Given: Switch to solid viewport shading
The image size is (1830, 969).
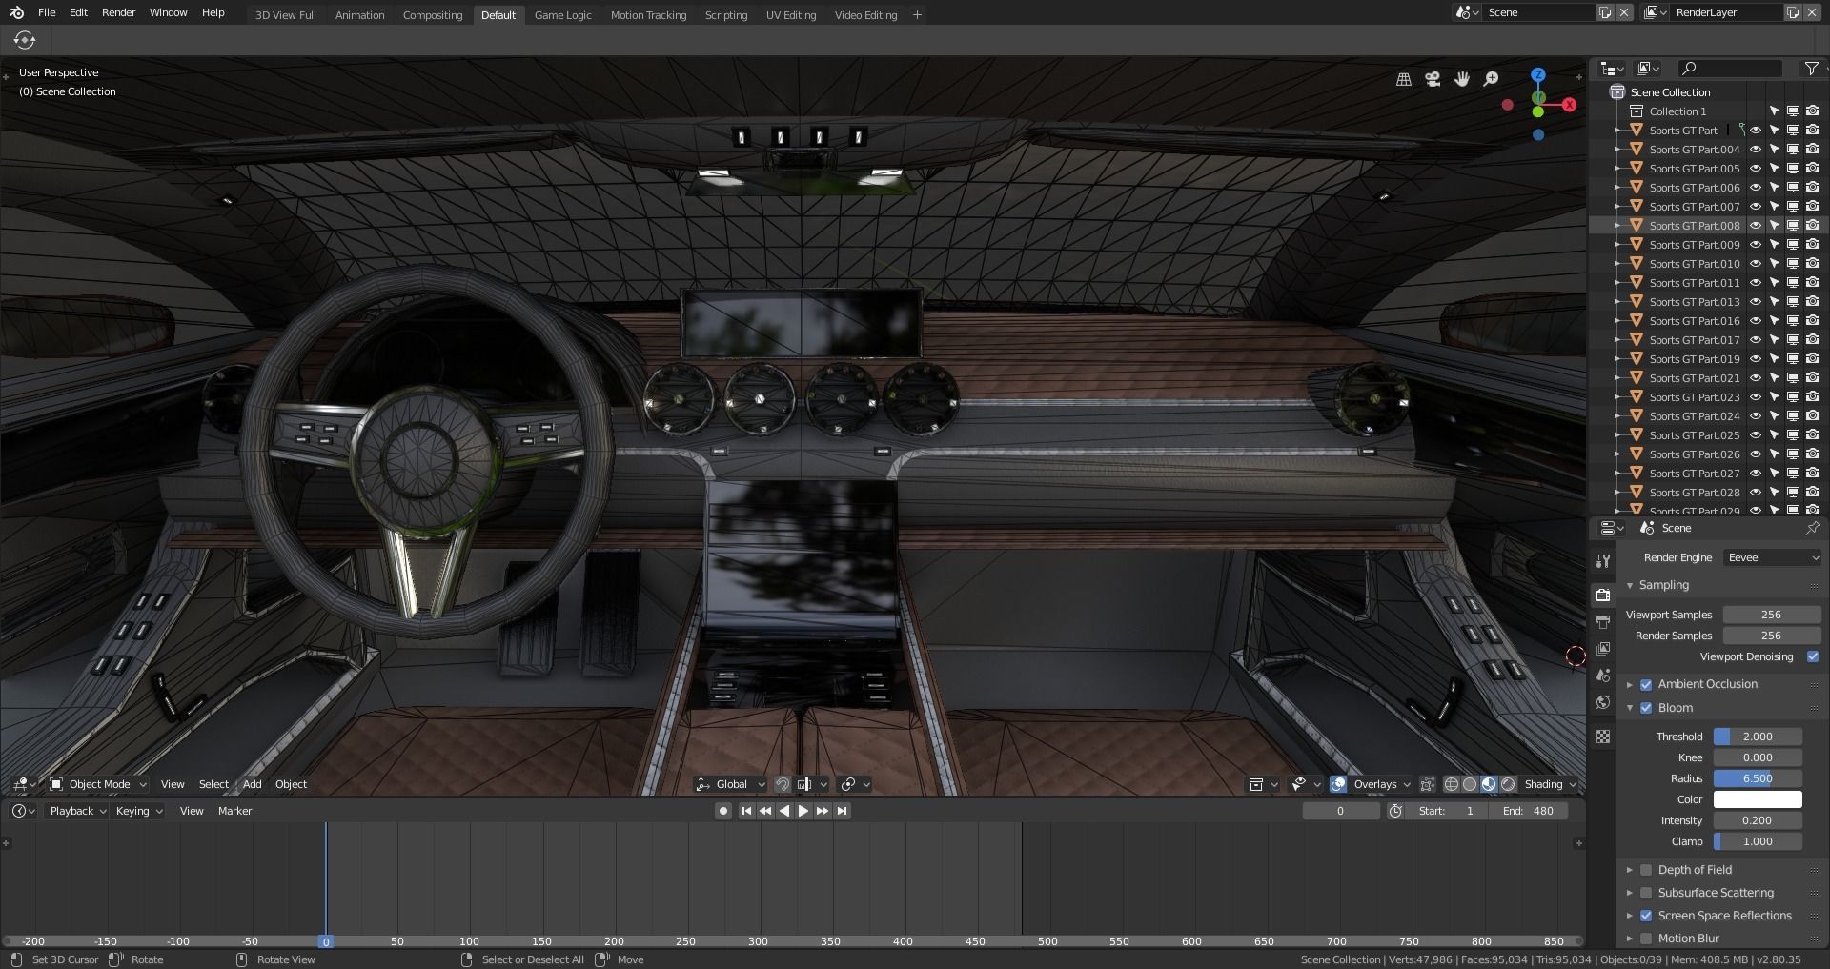Looking at the screenshot, I should (1470, 784).
